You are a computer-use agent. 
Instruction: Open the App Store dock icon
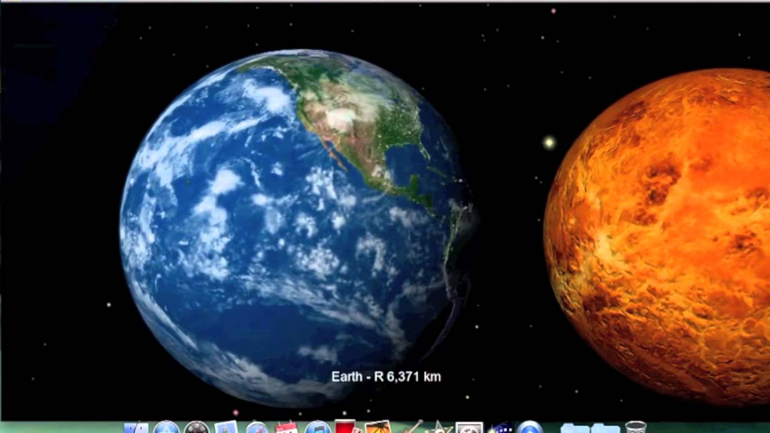pos(166,428)
